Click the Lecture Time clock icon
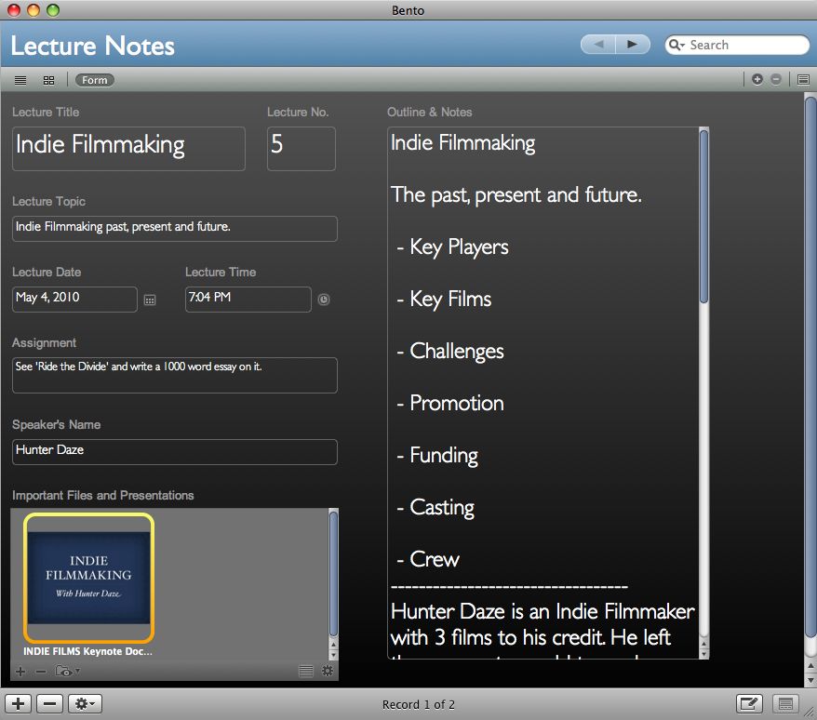 [x=324, y=300]
